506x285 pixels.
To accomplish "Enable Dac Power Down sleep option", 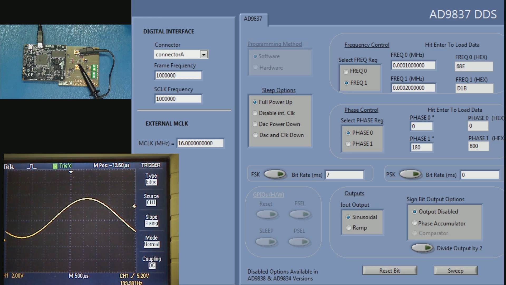I will [255, 124].
